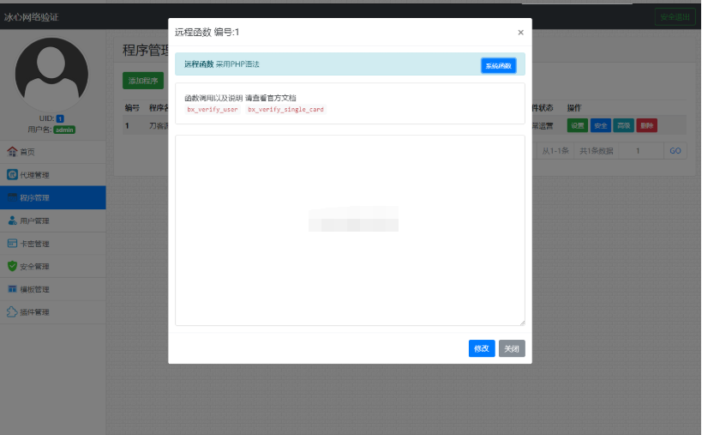Click the 安全退出 button in header
The height and width of the screenshot is (435, 702).
pyautogui.click(x=675, y=17)
